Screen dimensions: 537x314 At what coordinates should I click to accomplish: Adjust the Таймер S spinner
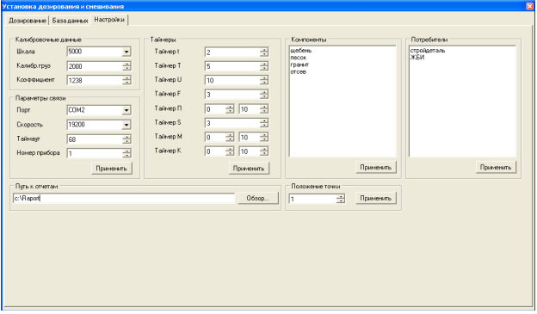tap(264, 123)
